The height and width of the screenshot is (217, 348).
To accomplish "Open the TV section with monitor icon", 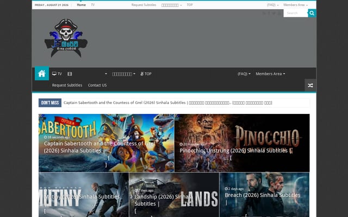I will coord(57,74).
